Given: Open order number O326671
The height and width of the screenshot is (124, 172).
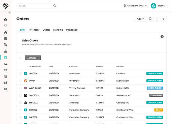Looking at the screenshot, I should (x=33, y=117).
